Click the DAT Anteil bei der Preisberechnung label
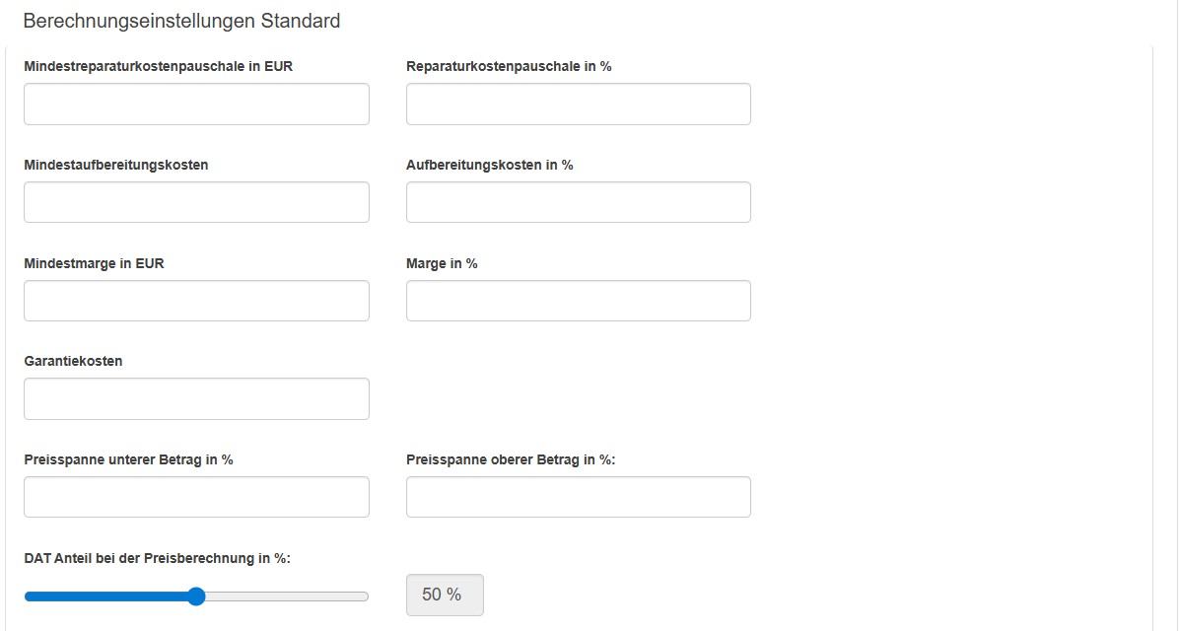The width and height of the screenshot is (1180, 631). click(157, 558)
